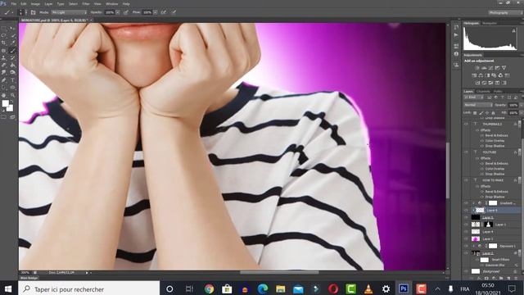The height and width of the screenshot is (295, 524).
Task: Lock transparent pixels in Layers panel
Action: [475, 113]
